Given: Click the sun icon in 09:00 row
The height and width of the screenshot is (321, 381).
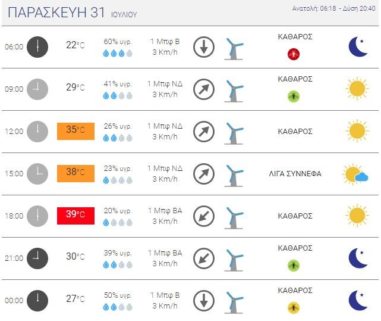Looking at the screenshot, I should (x=357, y=89).
